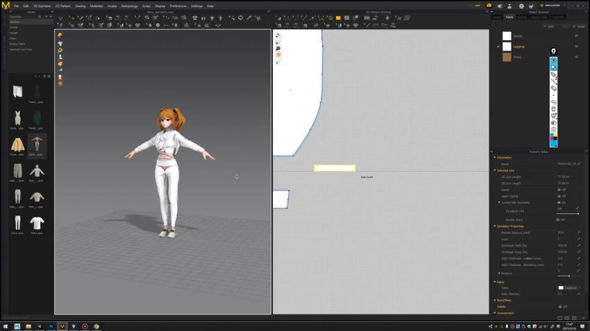Click the top display icon in 2D viewport
Viewport: 590px width, 331px height.
278,35
